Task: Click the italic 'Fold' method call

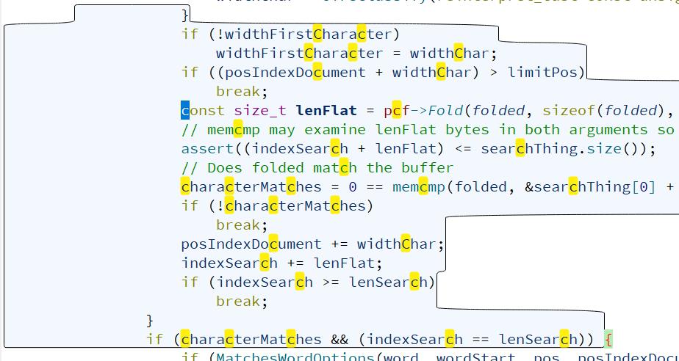Action: (x=445, y=111)
